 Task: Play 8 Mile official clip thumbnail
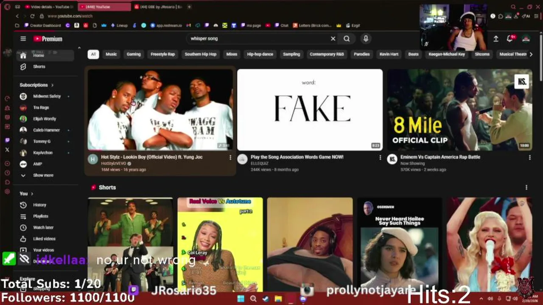tap(459, 110)
